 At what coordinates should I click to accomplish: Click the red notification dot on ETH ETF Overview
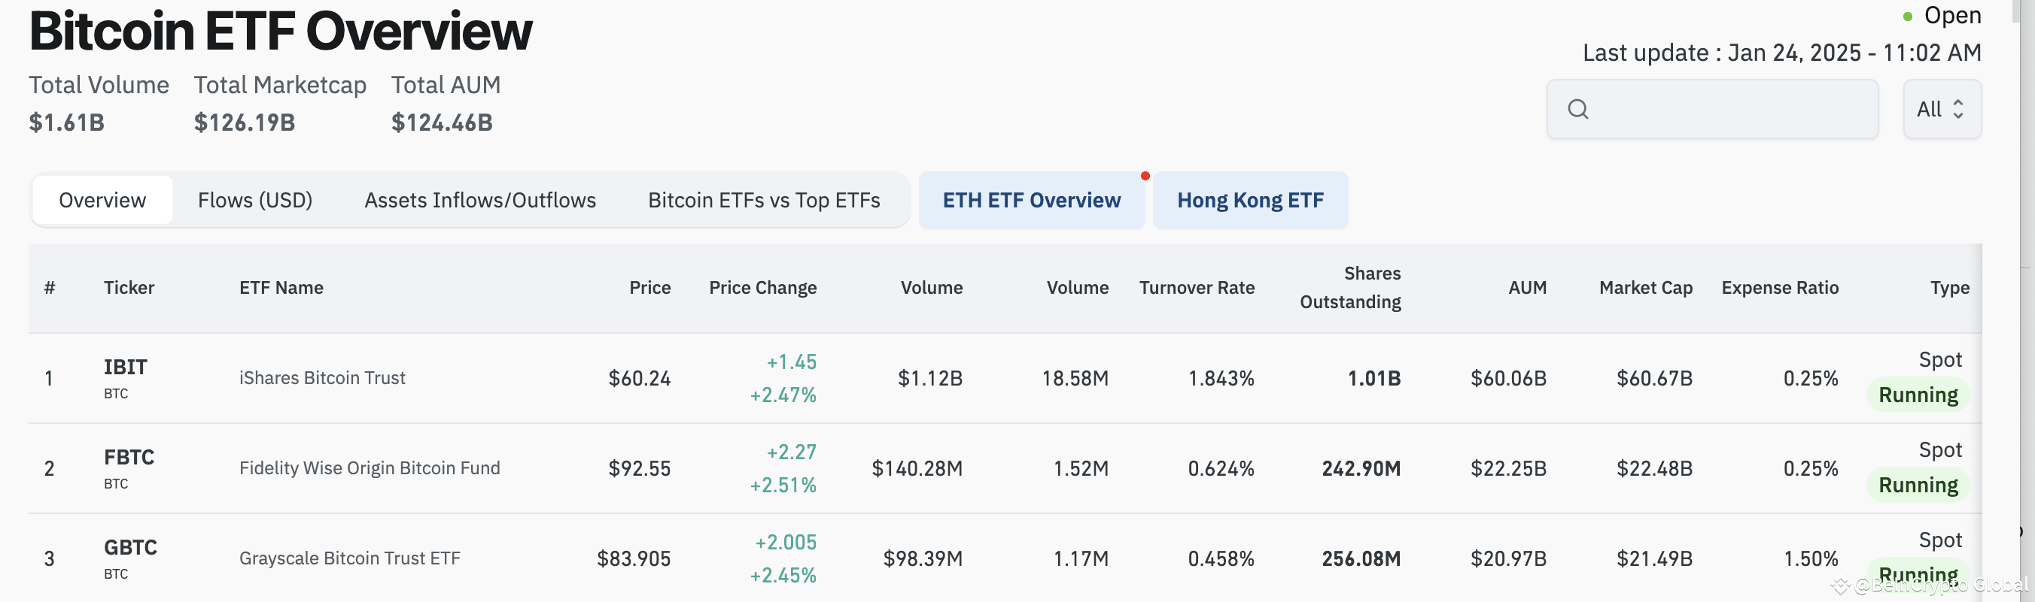click(1145, 176)
